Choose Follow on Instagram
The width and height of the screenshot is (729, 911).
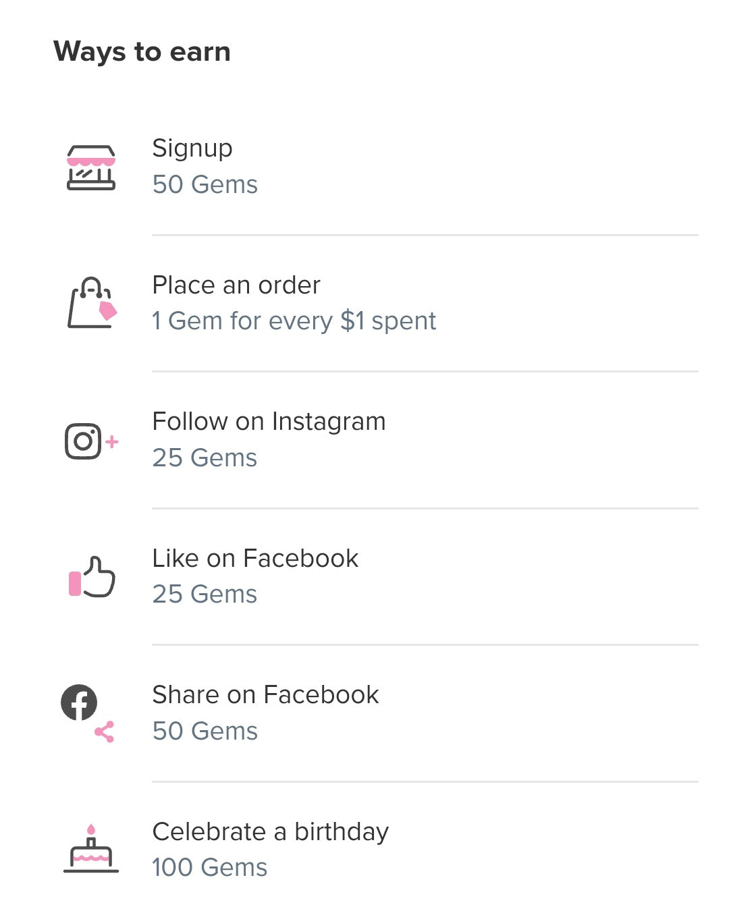[x=269, y=422]
